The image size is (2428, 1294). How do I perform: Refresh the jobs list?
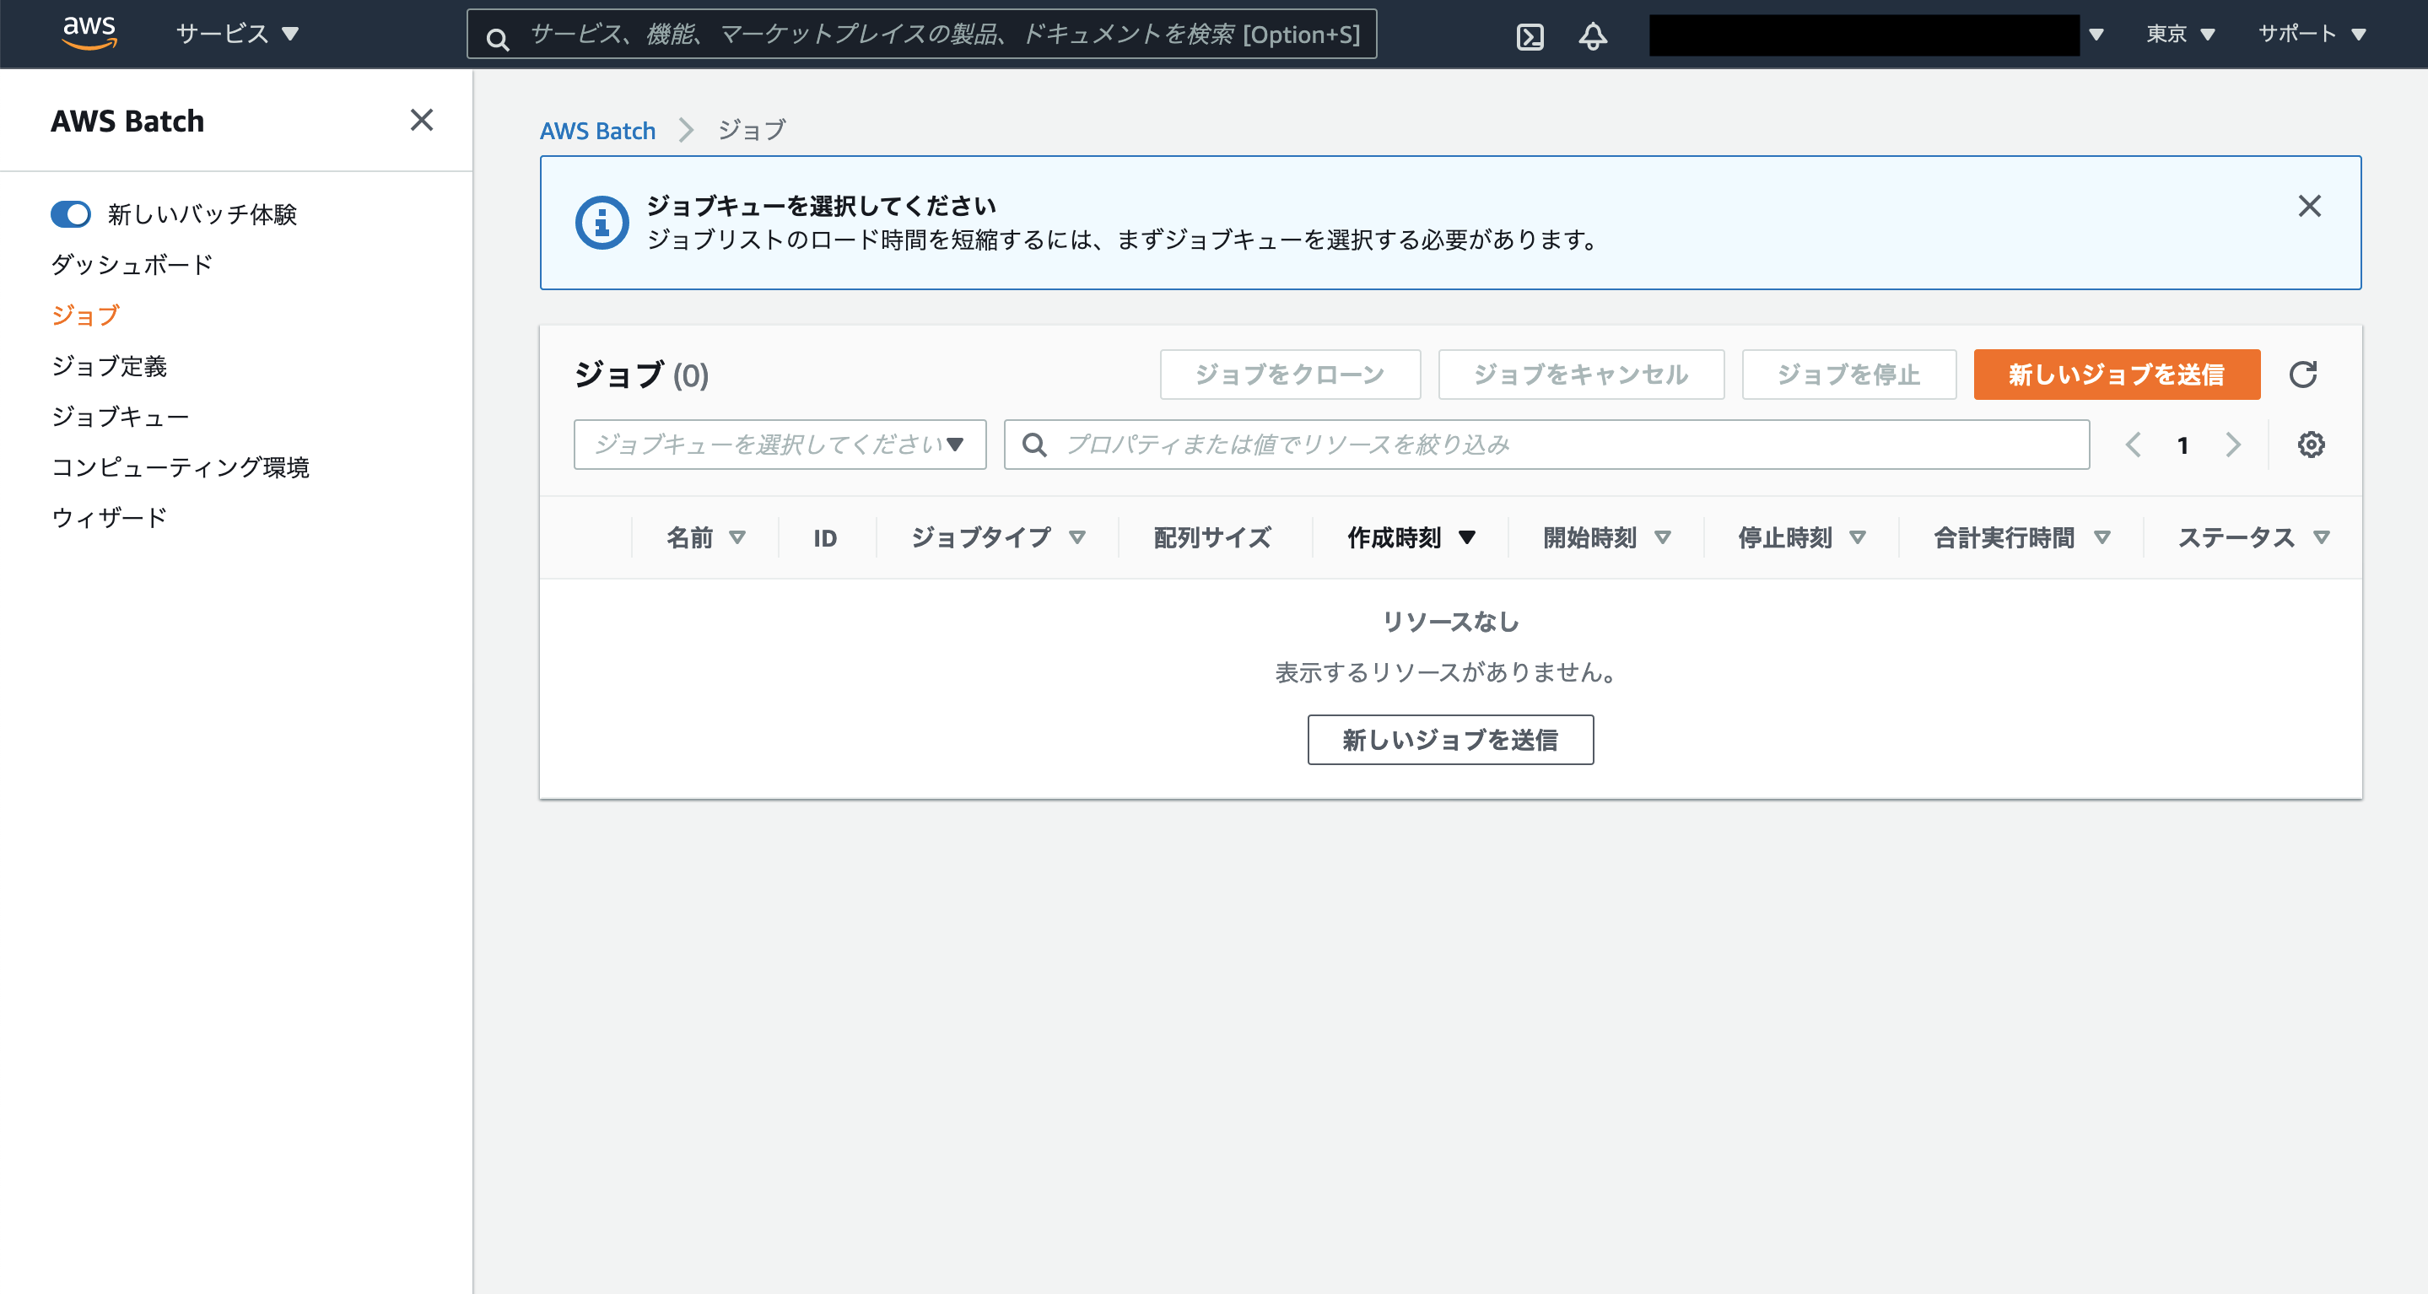pos(2302,375)
